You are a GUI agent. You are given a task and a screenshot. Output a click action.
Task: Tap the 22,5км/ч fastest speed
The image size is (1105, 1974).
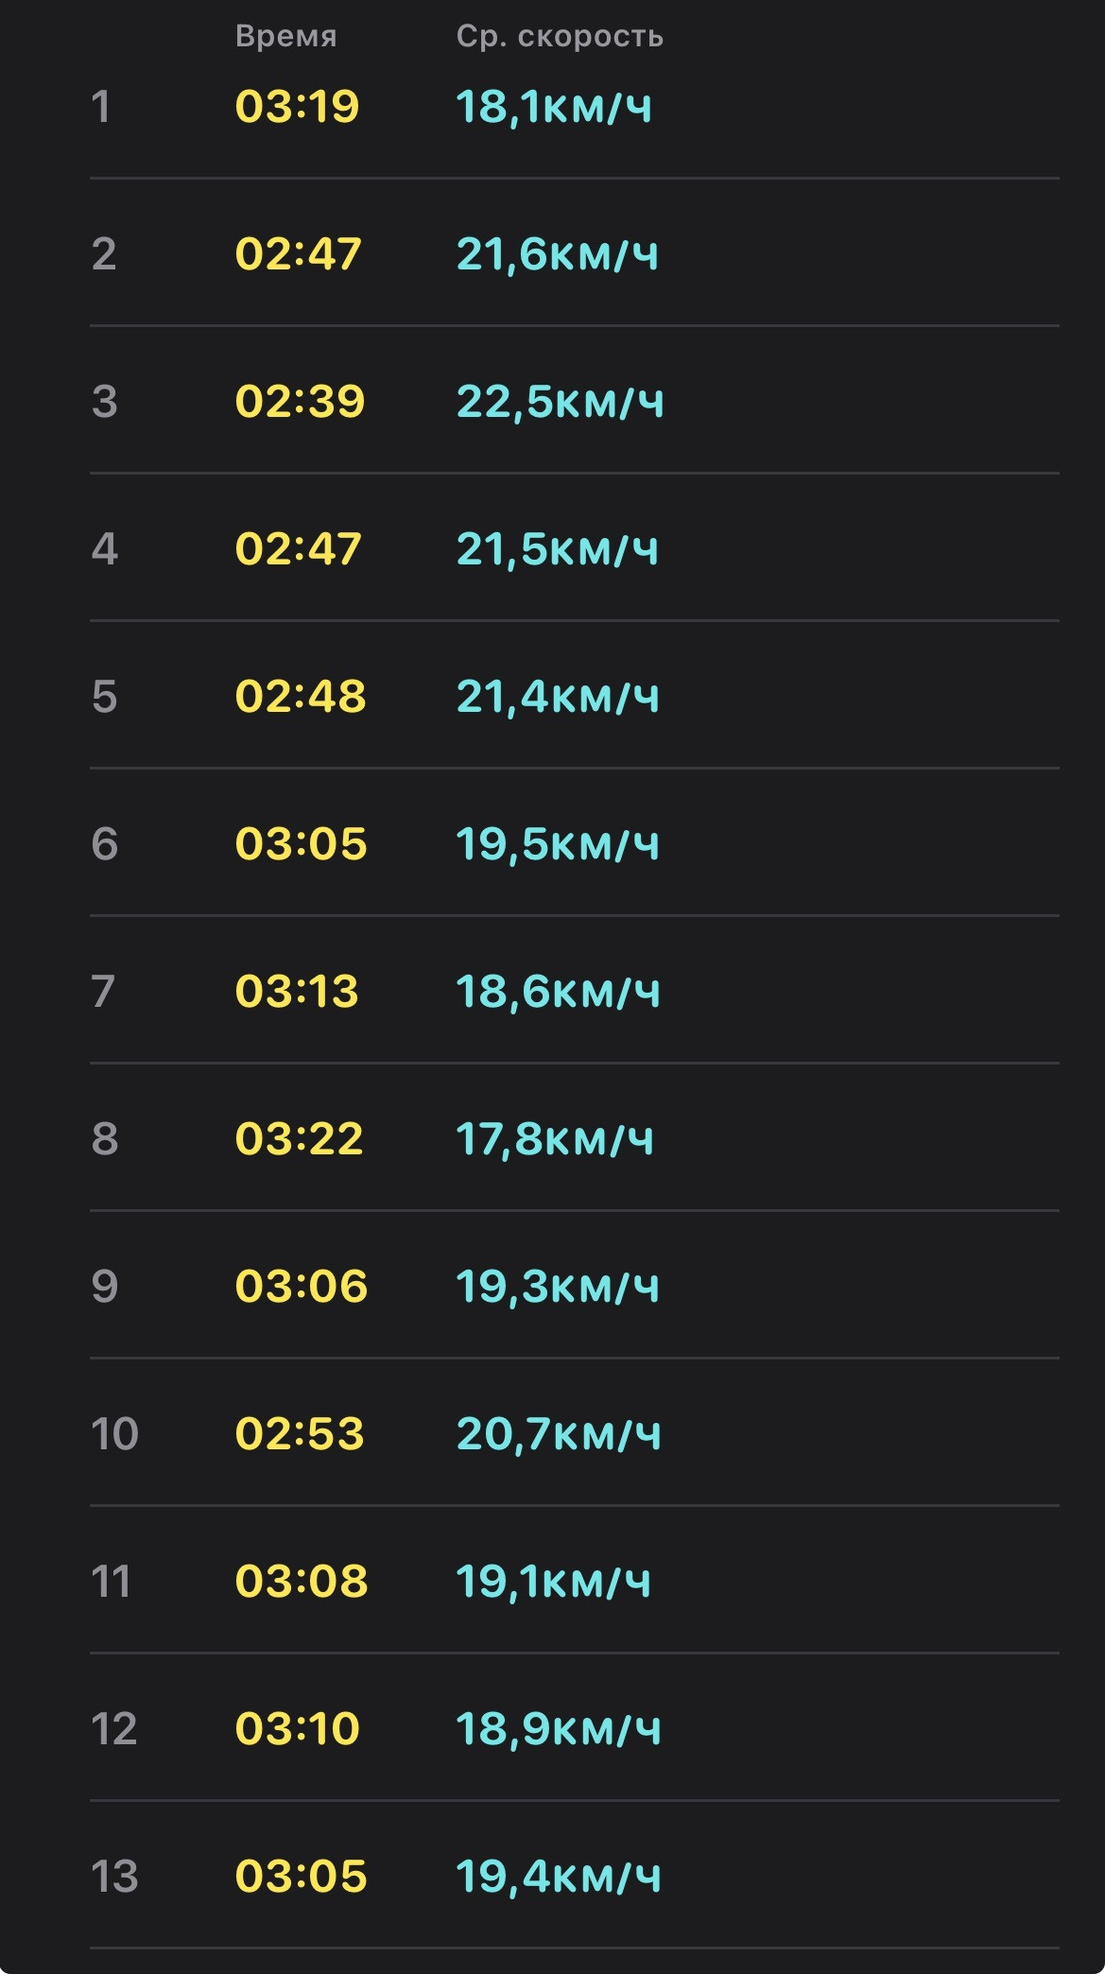coord(560,402)
